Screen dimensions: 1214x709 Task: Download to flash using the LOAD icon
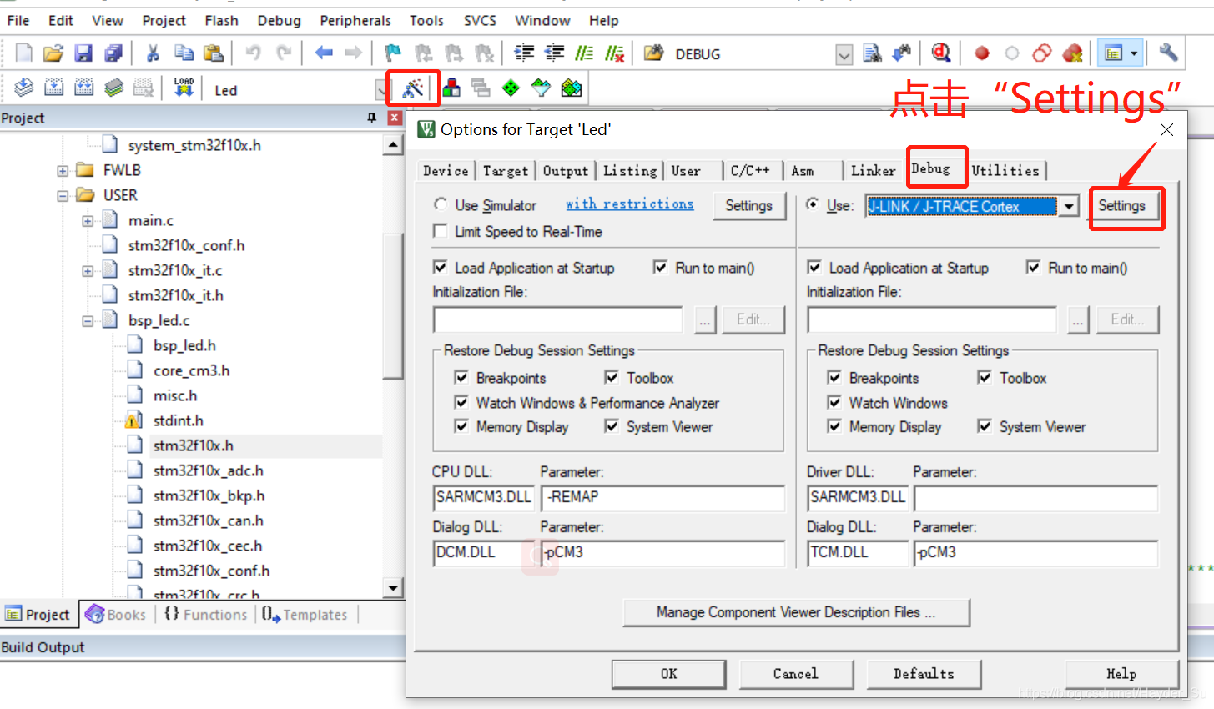(184, 88)
